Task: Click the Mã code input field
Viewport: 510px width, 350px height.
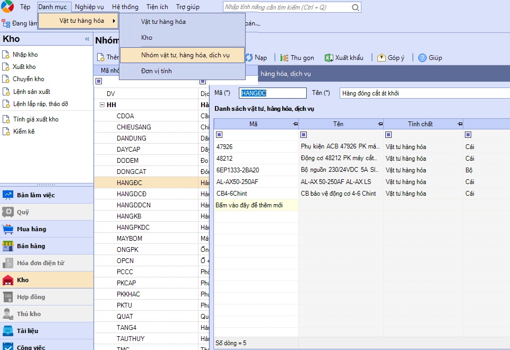Action: click(273, 93)
